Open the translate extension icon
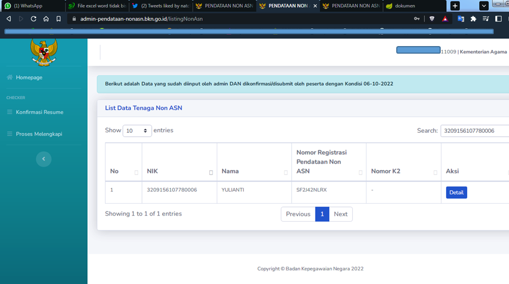 coord(461,19)
